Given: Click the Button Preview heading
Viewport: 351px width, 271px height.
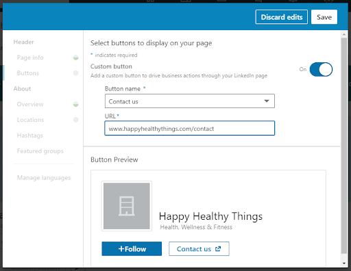Looking at the screenshot, I should click(114, 159).
